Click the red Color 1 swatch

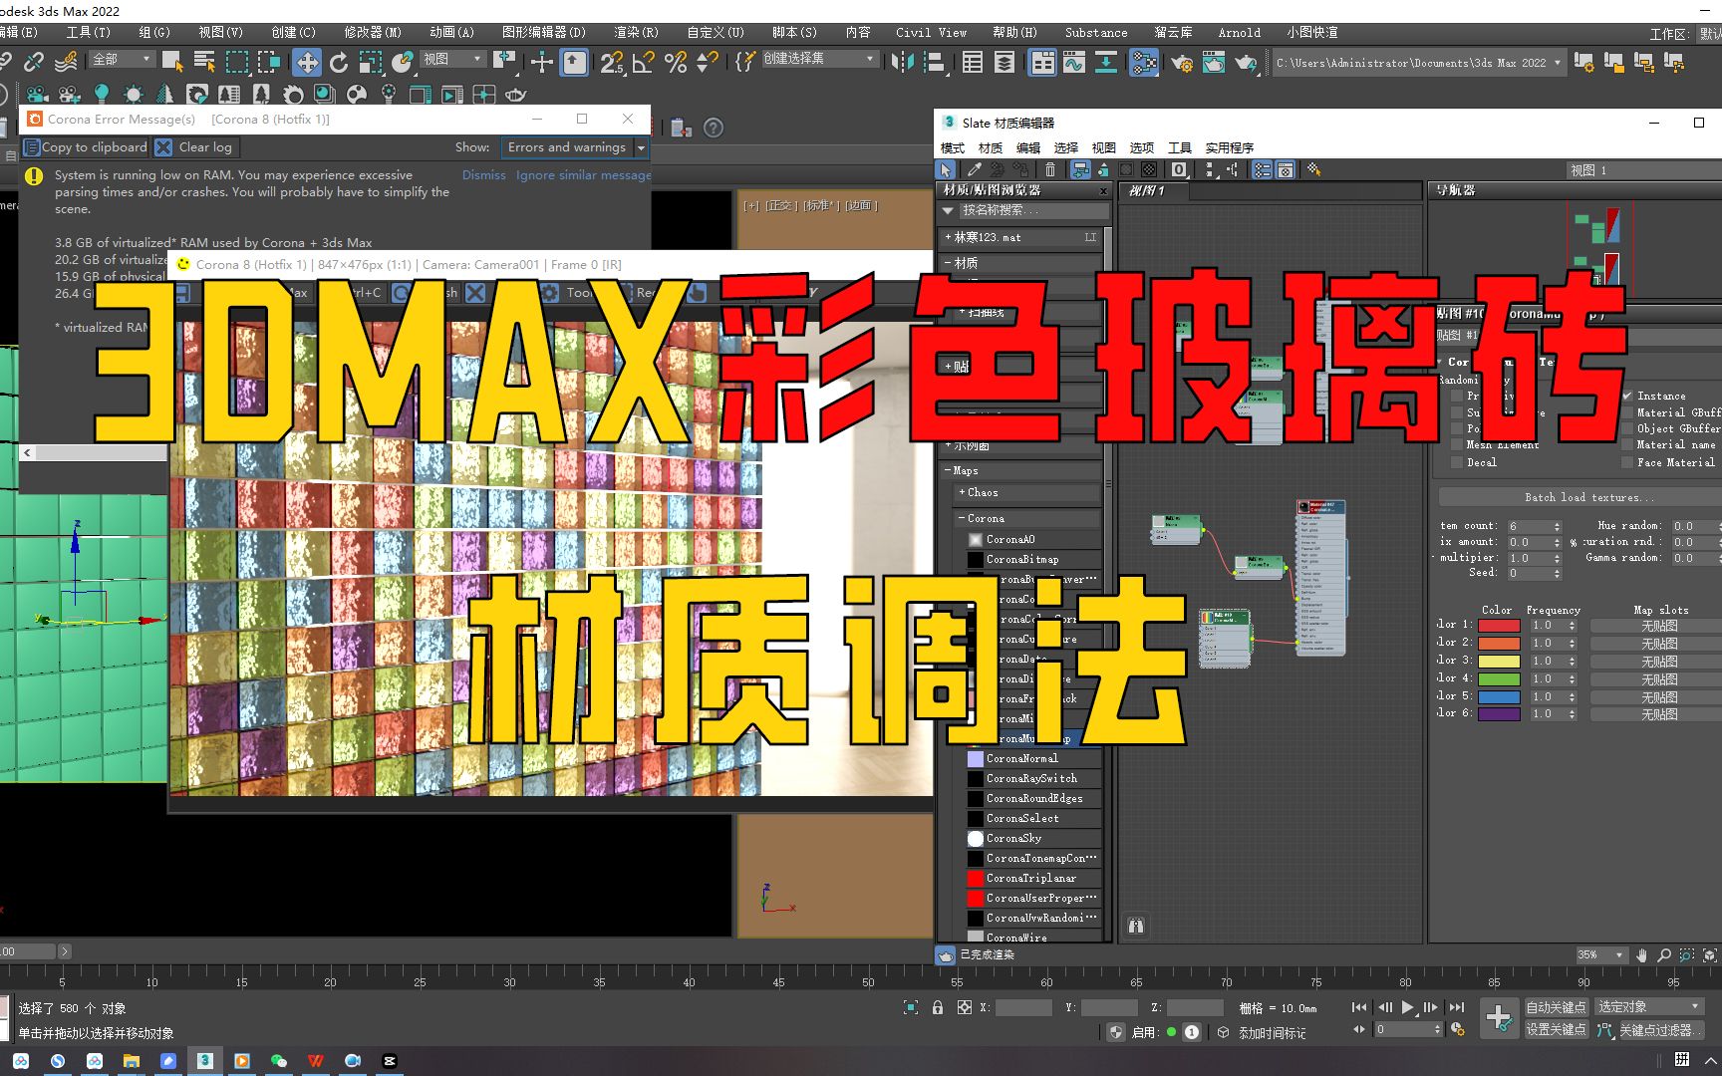[x=1499, y=626]
